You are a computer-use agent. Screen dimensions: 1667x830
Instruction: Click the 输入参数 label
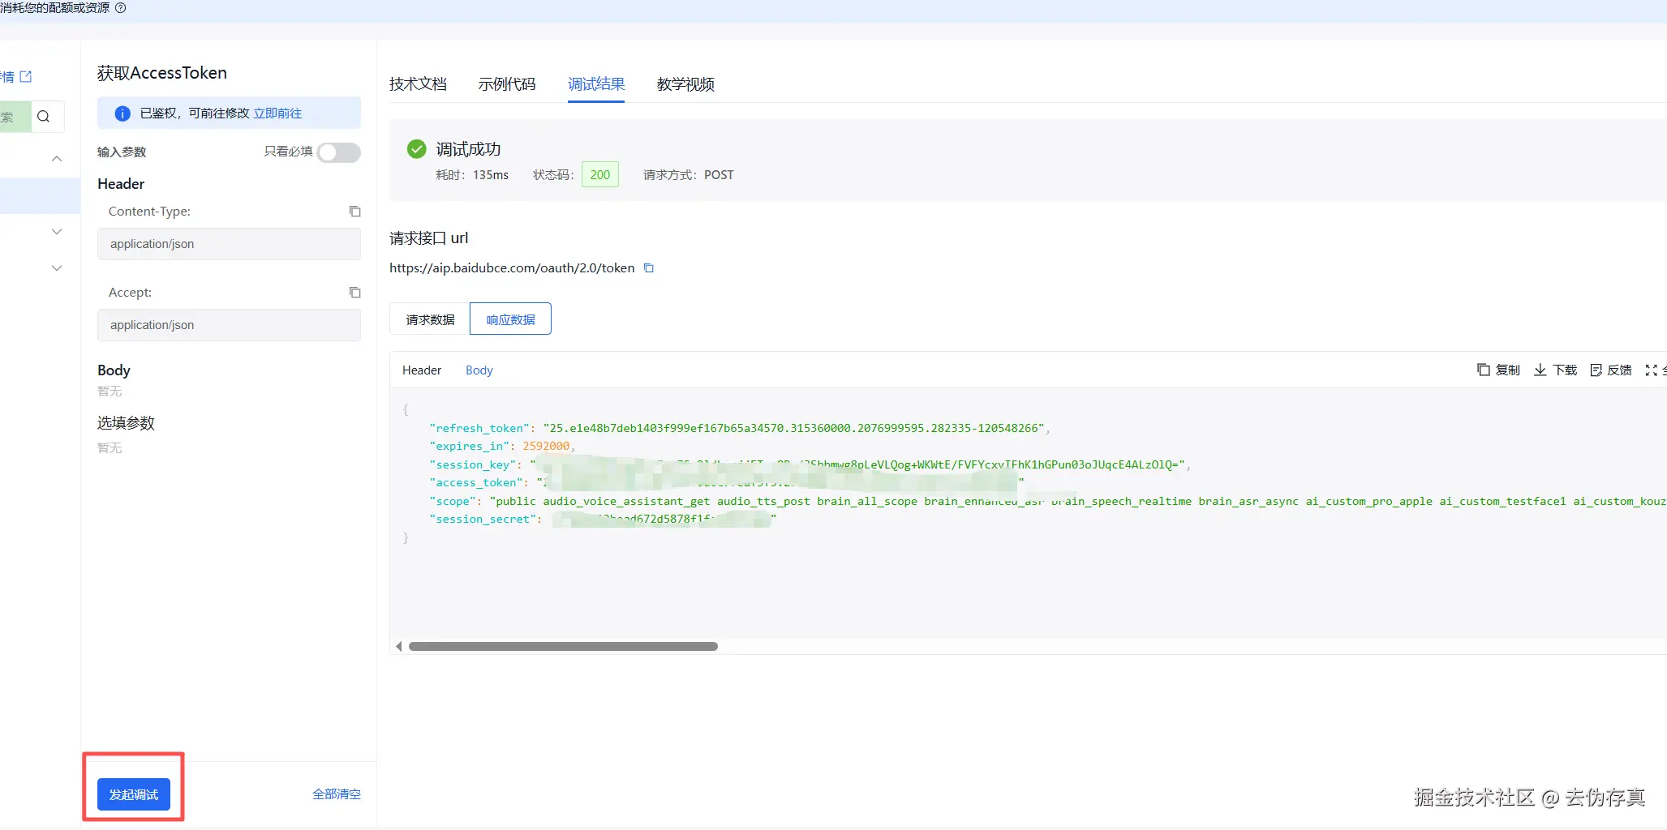(122, 152)
